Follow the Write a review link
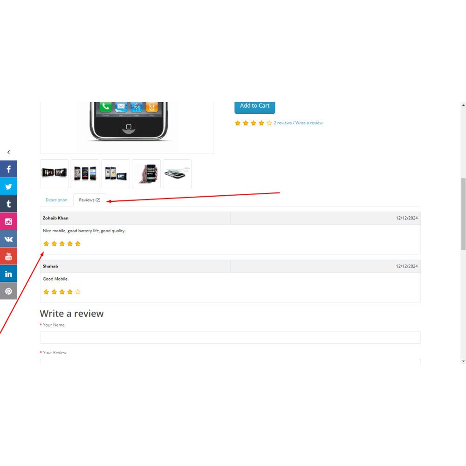Image resolution: width=466 pixels, height=466 pixels. point(309,123)
